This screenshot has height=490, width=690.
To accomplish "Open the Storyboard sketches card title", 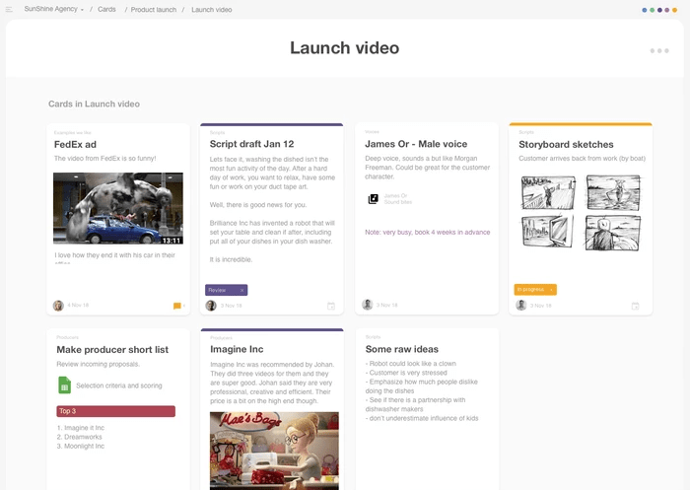I will pyautogui.click(x=566, y=145).
